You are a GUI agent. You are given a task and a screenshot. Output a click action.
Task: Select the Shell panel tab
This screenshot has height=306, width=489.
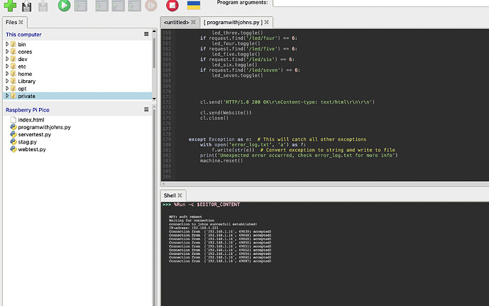170,195
